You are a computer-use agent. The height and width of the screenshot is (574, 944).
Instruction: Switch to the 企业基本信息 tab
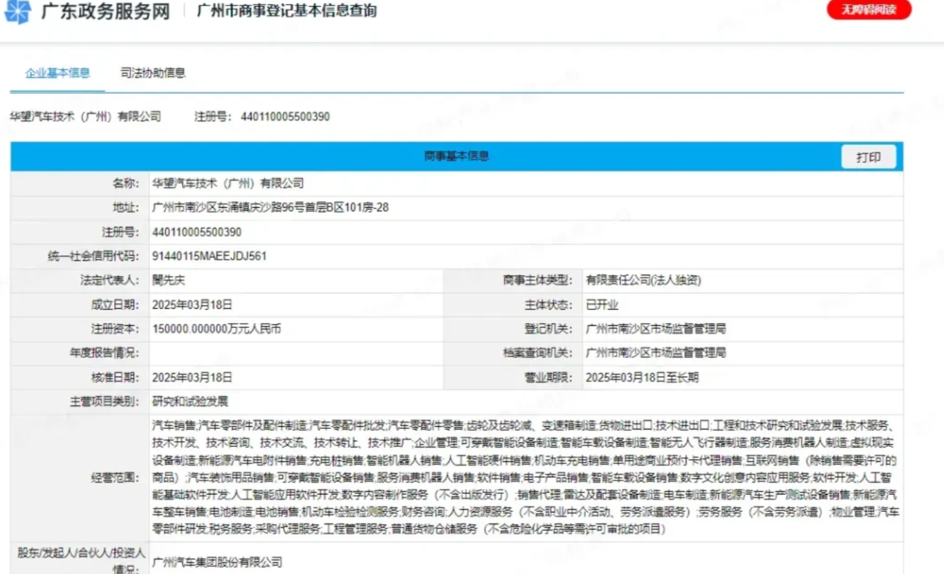point(57,73)
